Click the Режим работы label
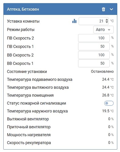Image resolution: width=120 pixels, height=152 pixels. tap(21, 30)
